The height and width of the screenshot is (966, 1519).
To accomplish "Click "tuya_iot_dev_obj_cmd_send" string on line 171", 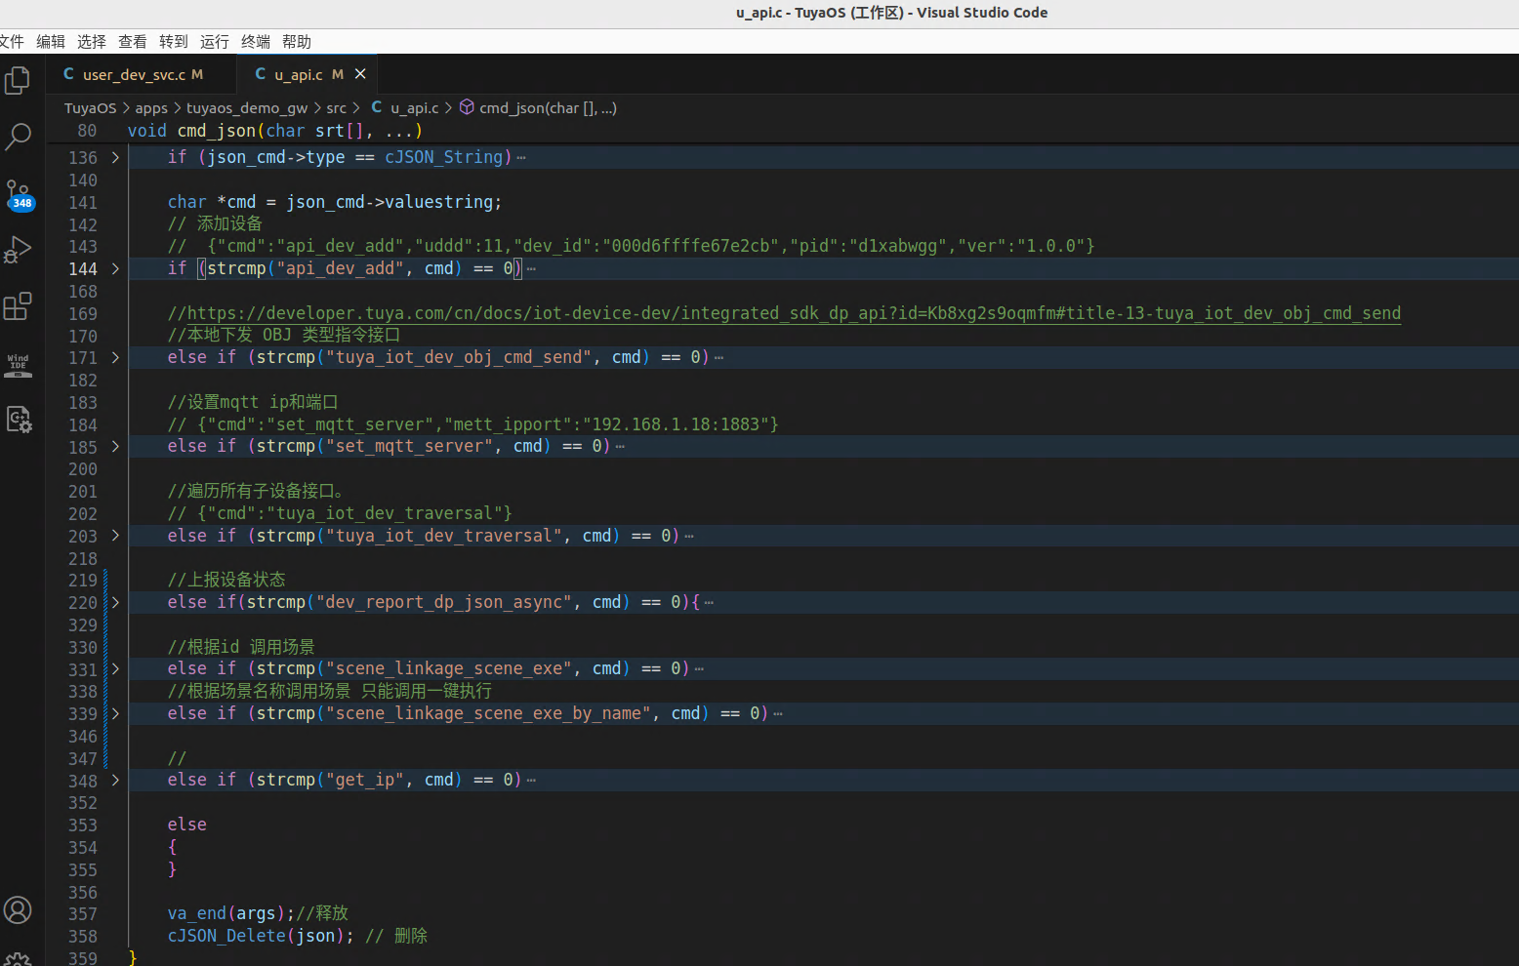I will point(459,357).
